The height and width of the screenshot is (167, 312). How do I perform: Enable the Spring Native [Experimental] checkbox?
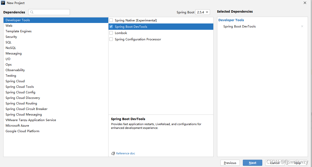[111, 20]
